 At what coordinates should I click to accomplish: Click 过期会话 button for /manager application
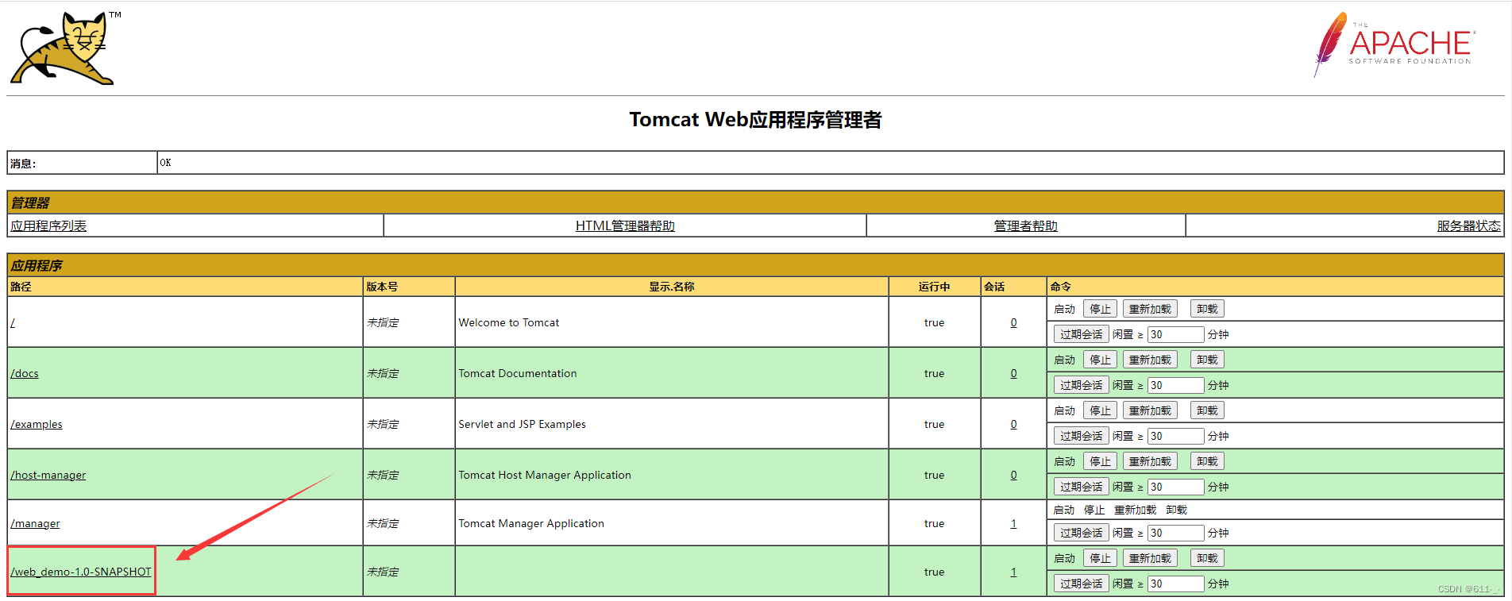click(x=1081, y=533)
